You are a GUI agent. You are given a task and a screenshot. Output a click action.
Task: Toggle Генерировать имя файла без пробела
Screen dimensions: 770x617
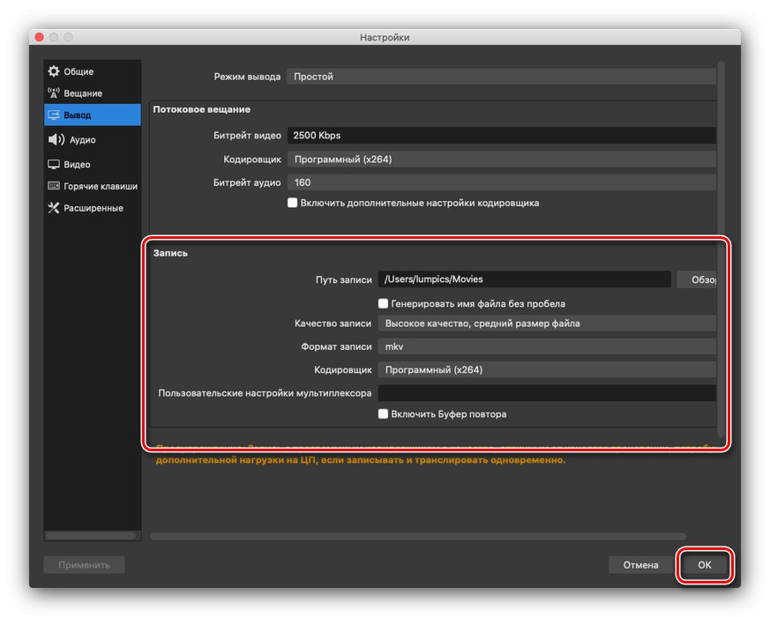[384, 302]
